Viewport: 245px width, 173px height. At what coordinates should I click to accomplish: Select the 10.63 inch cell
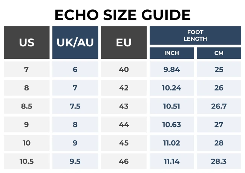tap(172, 125)
